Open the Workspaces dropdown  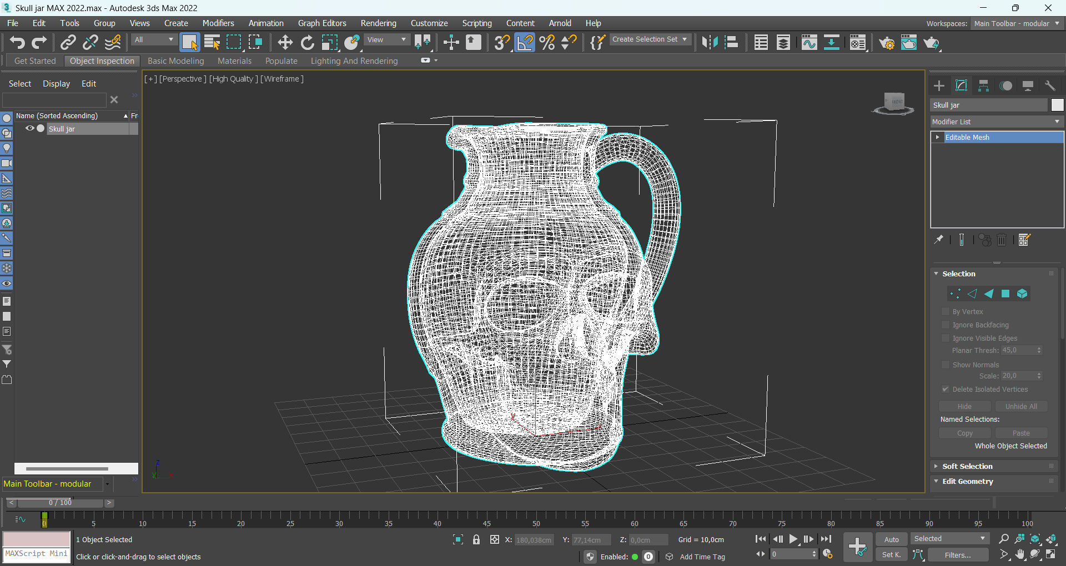point(1016,23)
